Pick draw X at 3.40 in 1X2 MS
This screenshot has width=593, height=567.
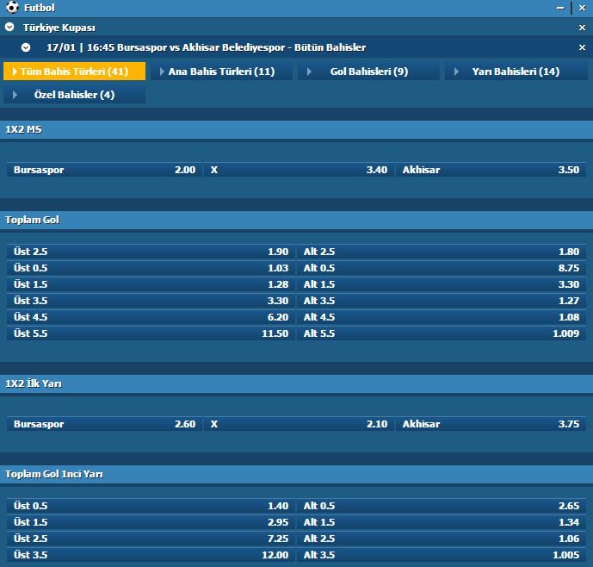tap(299, 170)
